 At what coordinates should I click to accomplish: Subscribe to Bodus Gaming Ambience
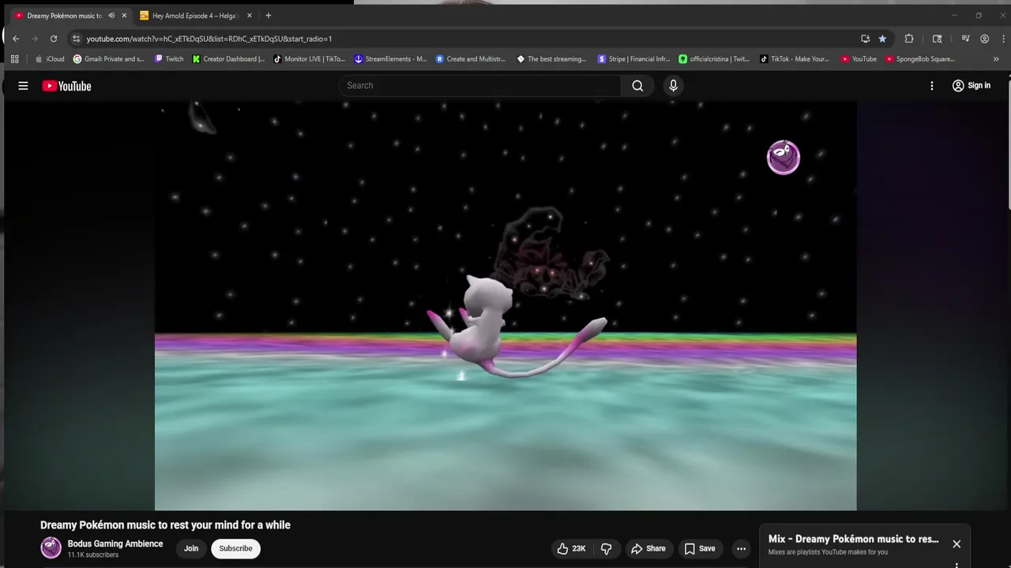click(235, 548)
